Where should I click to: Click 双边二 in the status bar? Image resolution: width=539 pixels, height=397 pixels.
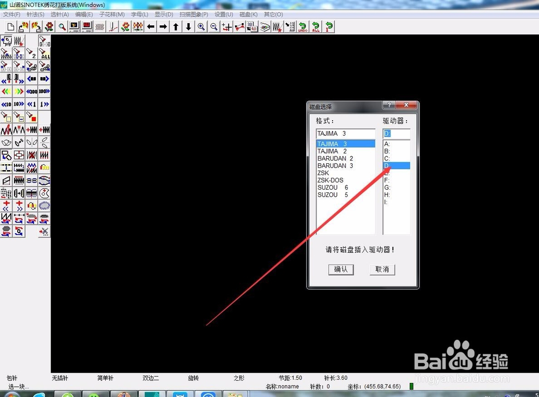(x=150, y=378)
